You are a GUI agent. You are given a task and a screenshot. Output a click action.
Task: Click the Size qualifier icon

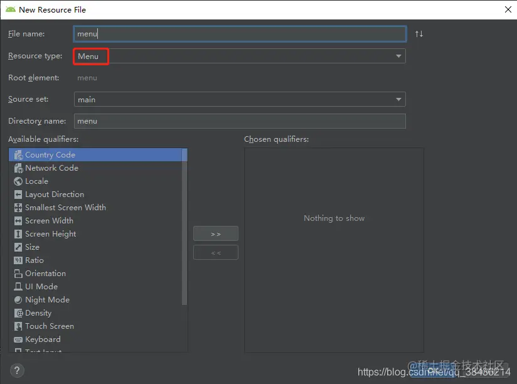18,247
